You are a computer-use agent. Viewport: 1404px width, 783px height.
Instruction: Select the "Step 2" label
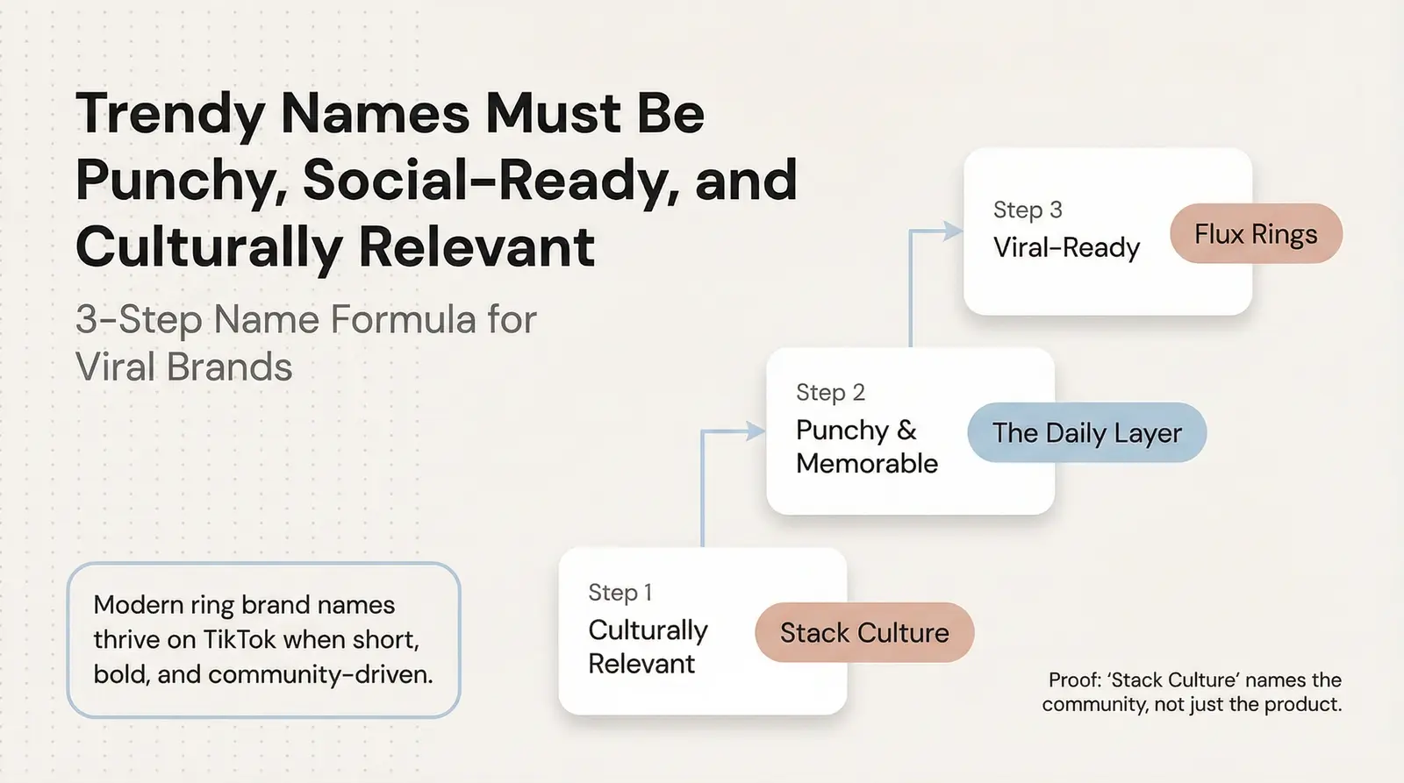(x=830, y=393)
